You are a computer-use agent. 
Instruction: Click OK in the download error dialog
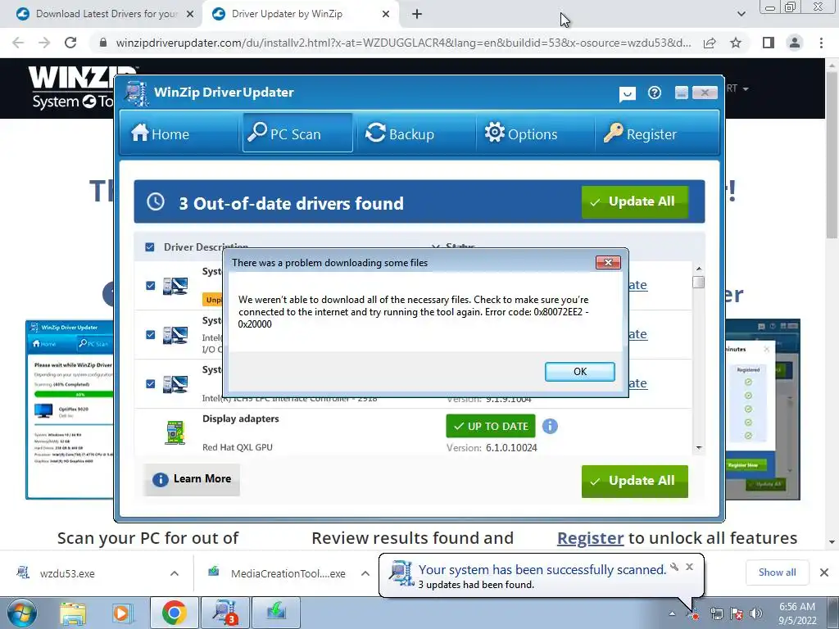coord(579,372)
